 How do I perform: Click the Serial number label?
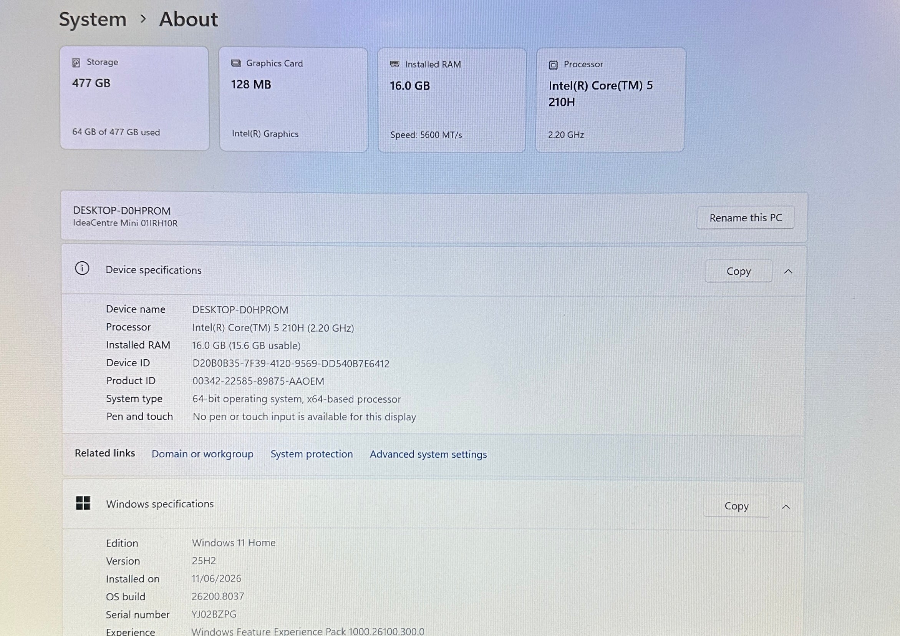(x=138, y=614)
